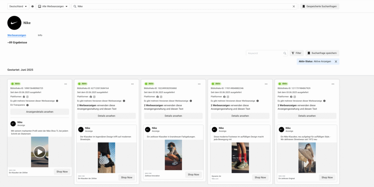The height and width of the screenshot is (187, 374).
Task: Click Instagram platform icon in ad 1022499302936860
Action: point(161,97)
